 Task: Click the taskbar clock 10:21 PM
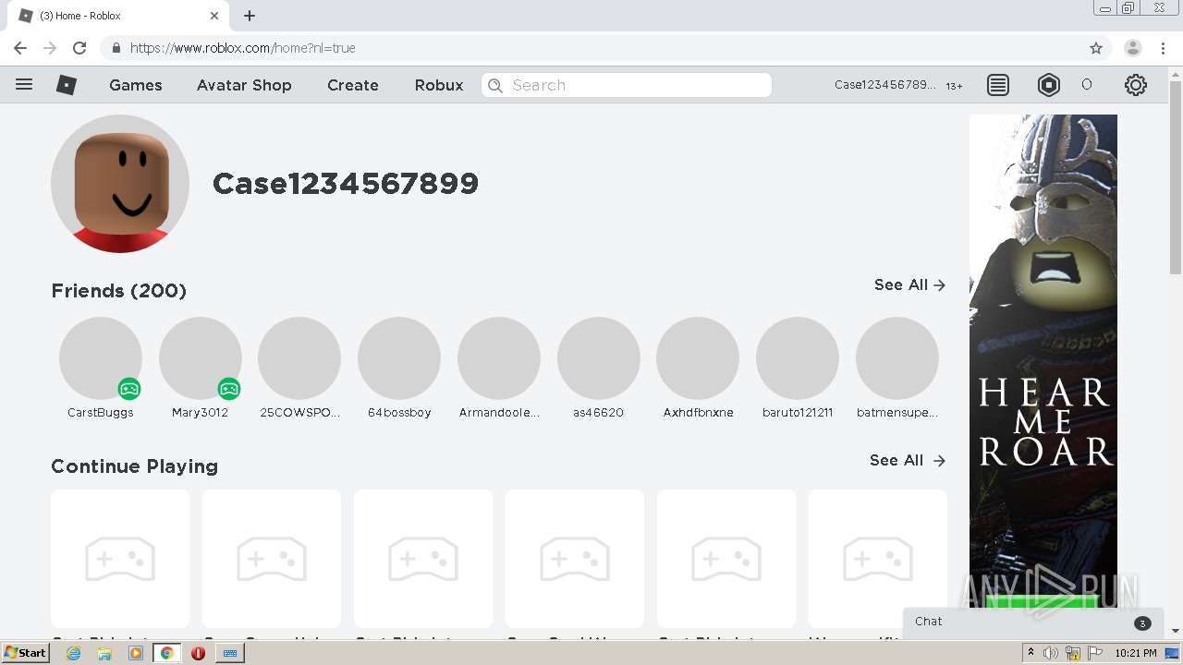pos(1136,653)
